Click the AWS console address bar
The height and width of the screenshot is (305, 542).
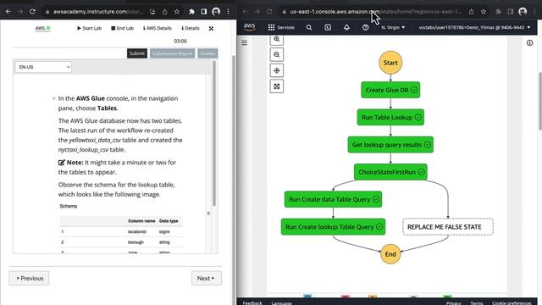point(375,11)
